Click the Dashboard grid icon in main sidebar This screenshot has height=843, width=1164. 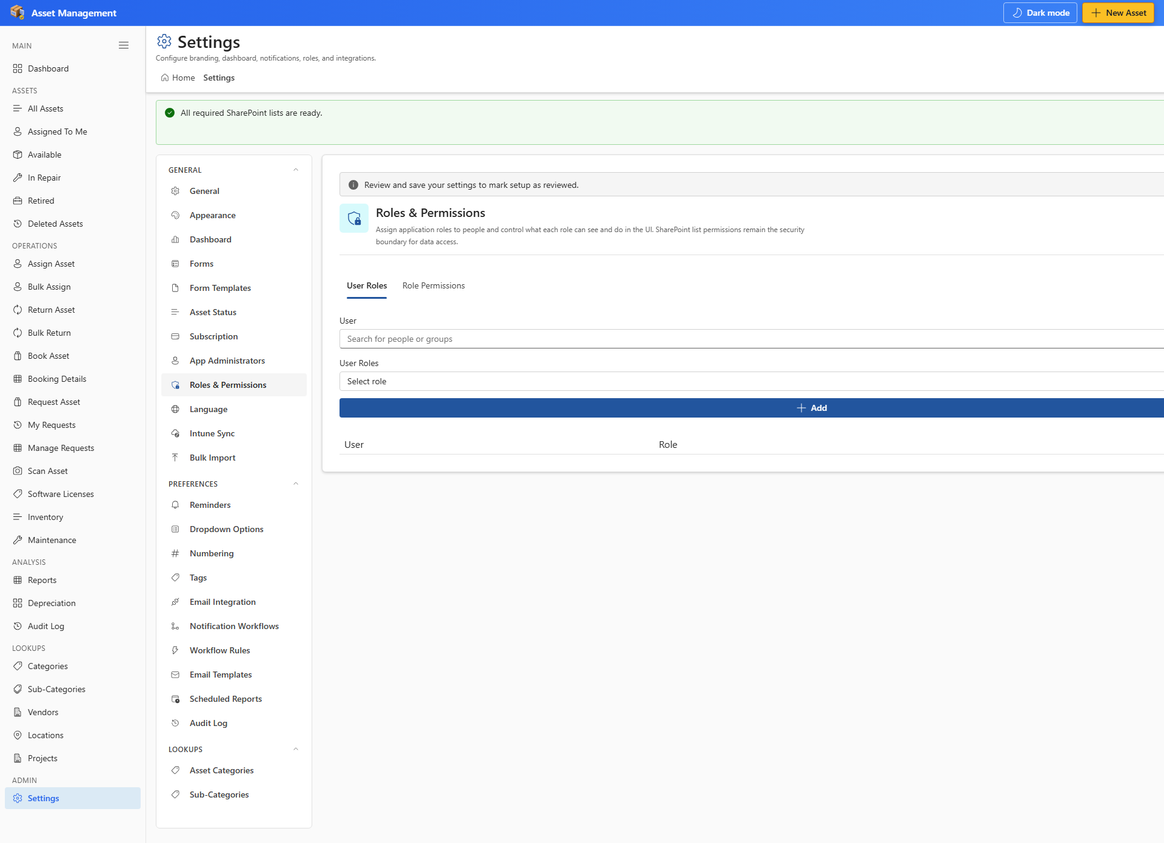coord(18,68)
